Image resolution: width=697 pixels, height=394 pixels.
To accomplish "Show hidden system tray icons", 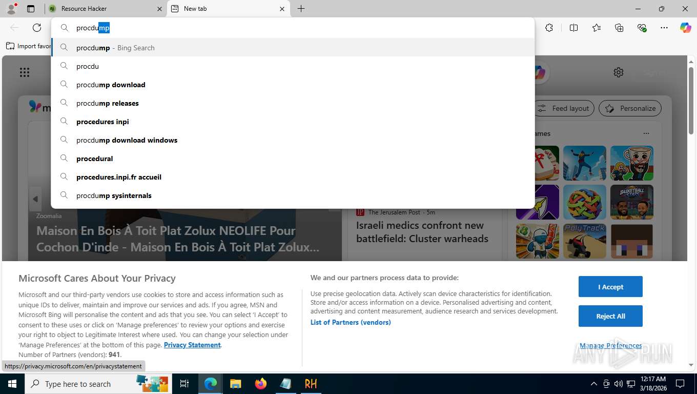I will tap(594, 384).
